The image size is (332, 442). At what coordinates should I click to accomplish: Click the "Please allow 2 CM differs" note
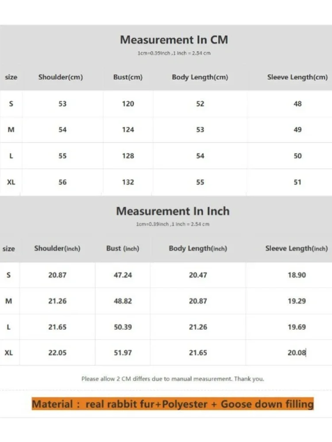[173, 379]
